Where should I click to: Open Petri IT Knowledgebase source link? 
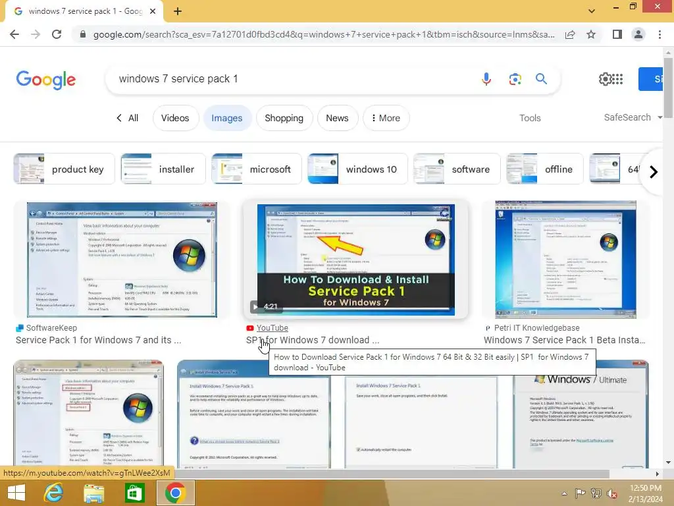pyautogui.click(x=537, y=328)
